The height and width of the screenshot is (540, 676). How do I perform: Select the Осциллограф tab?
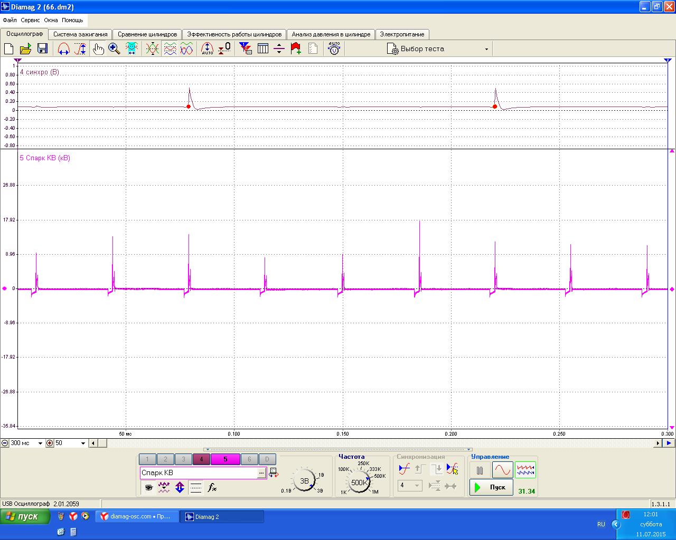click(x=24, y=34)
